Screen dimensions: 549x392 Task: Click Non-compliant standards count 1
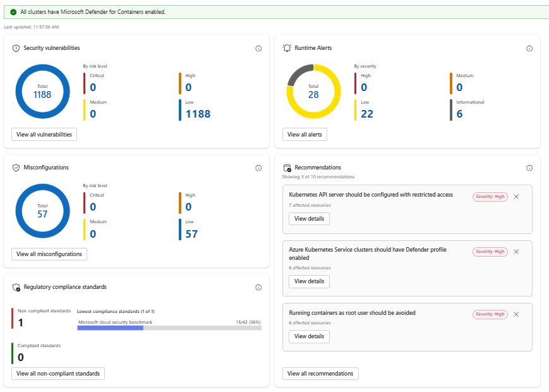(21, 322)
